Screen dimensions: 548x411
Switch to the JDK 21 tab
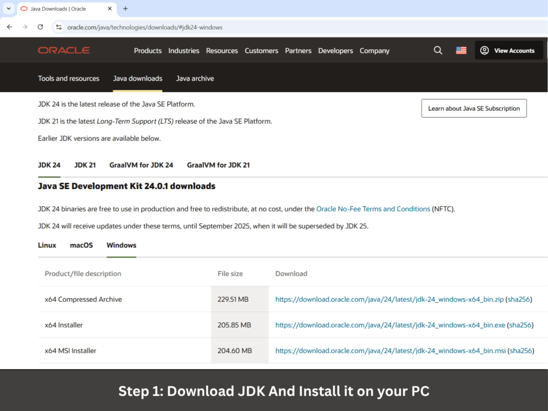85,165
